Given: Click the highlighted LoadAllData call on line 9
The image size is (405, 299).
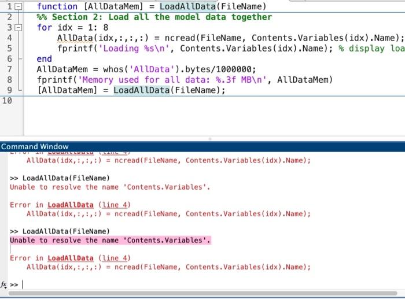Looking at the screenshot, I should coord(142,90).
